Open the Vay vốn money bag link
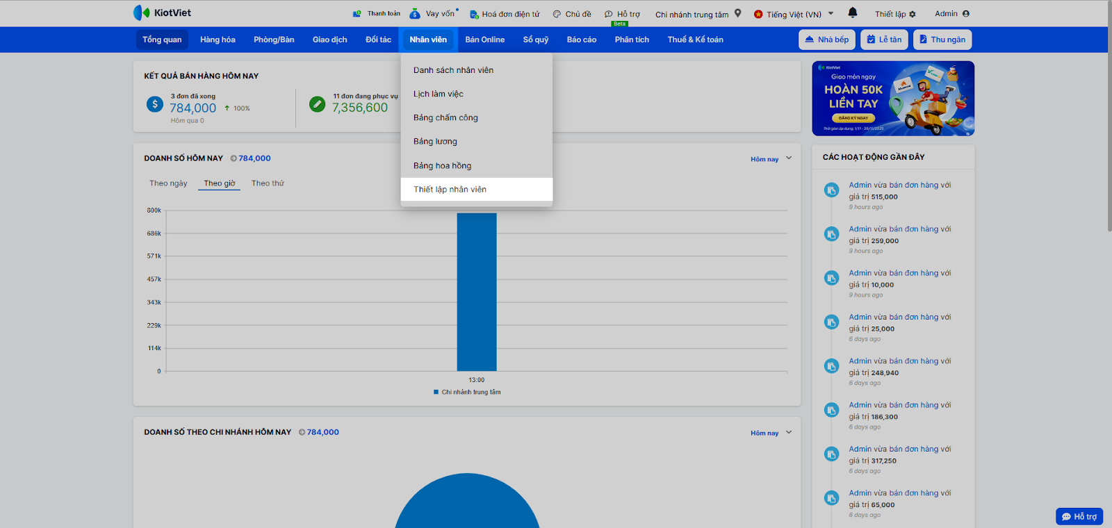 [434, 13]
